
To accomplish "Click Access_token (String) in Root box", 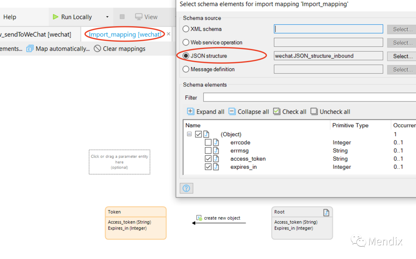I will (x=296, y=222).
